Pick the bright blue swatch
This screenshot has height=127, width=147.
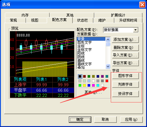pos(89,85)
